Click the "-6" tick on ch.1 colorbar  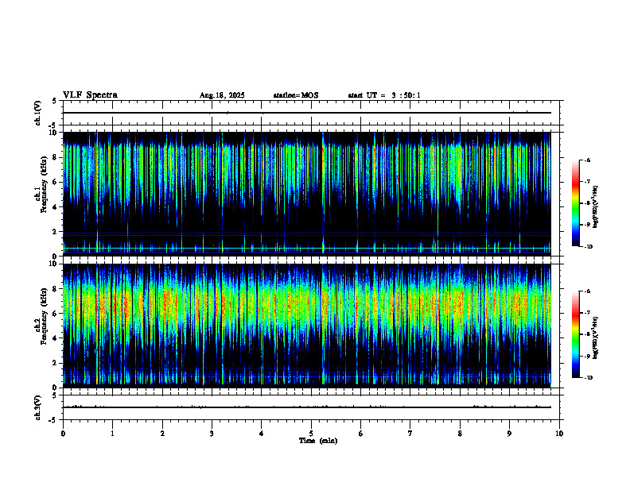pyautogui.click(x=587, y=160)
